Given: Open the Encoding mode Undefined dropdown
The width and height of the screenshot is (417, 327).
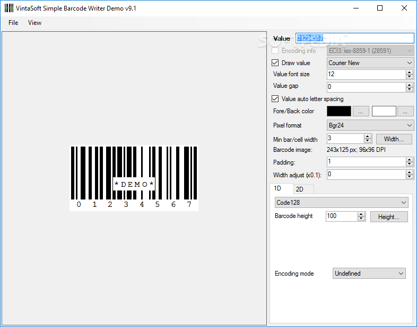Looking at the screenshot, I should (369, 274).
